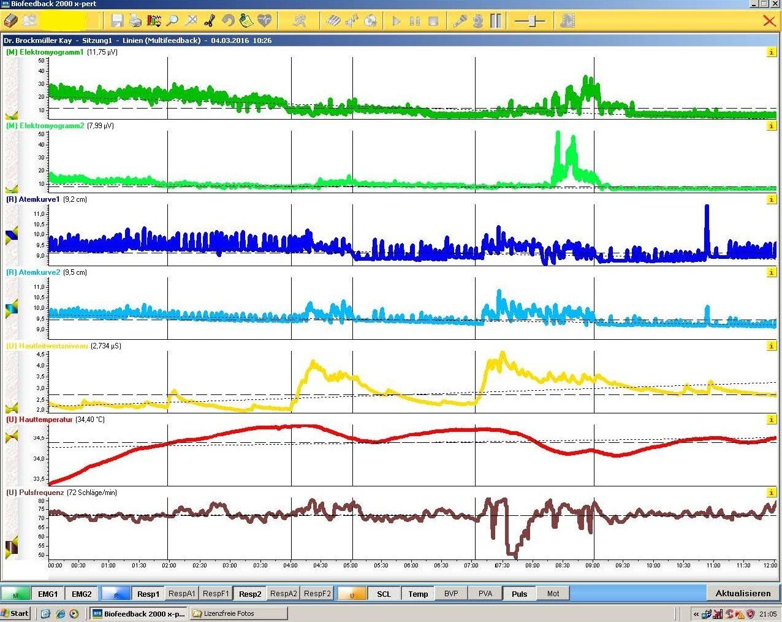Screen dimensions: 782x622
Task: Click the printer icon in the toolbar
Action: pos(135,21)
